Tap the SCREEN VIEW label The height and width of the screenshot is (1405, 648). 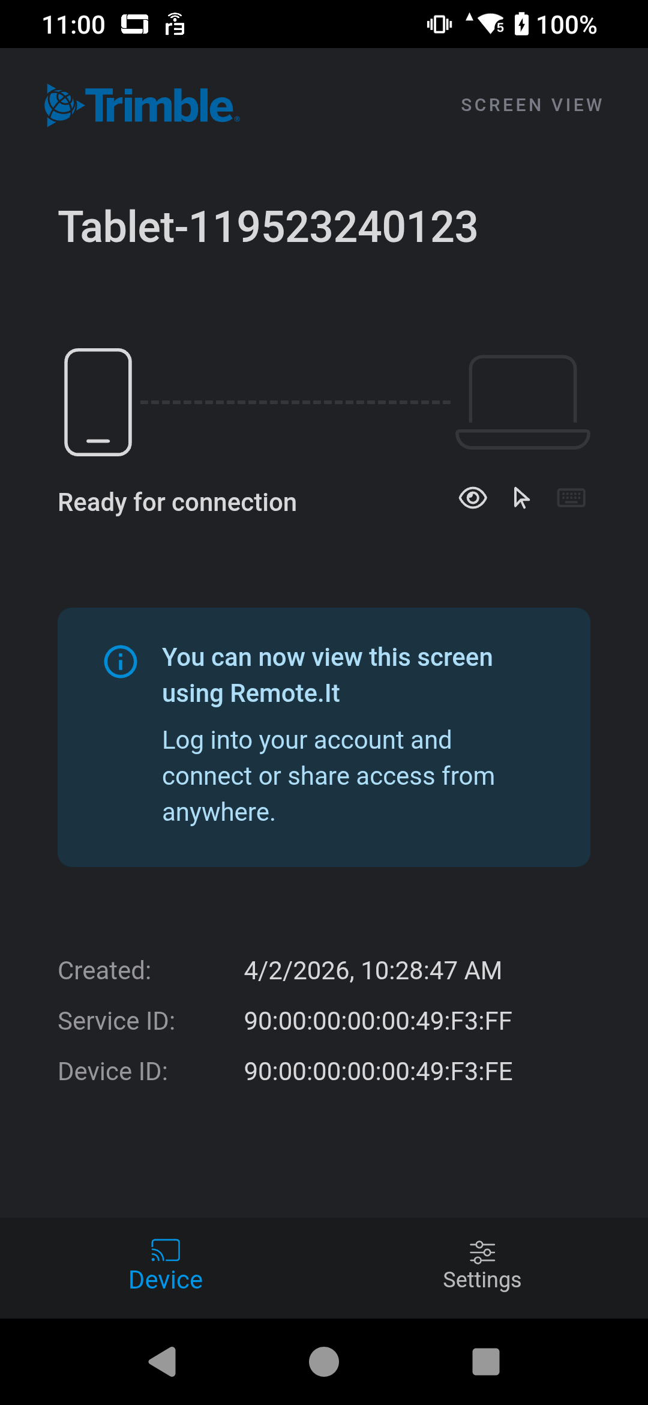[532, 105]
